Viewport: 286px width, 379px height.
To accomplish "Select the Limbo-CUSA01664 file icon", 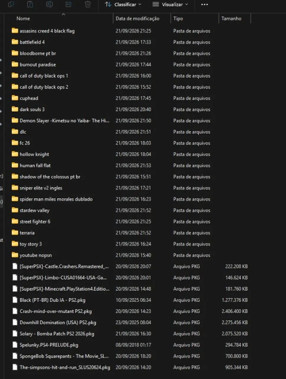I will [15, 277].
